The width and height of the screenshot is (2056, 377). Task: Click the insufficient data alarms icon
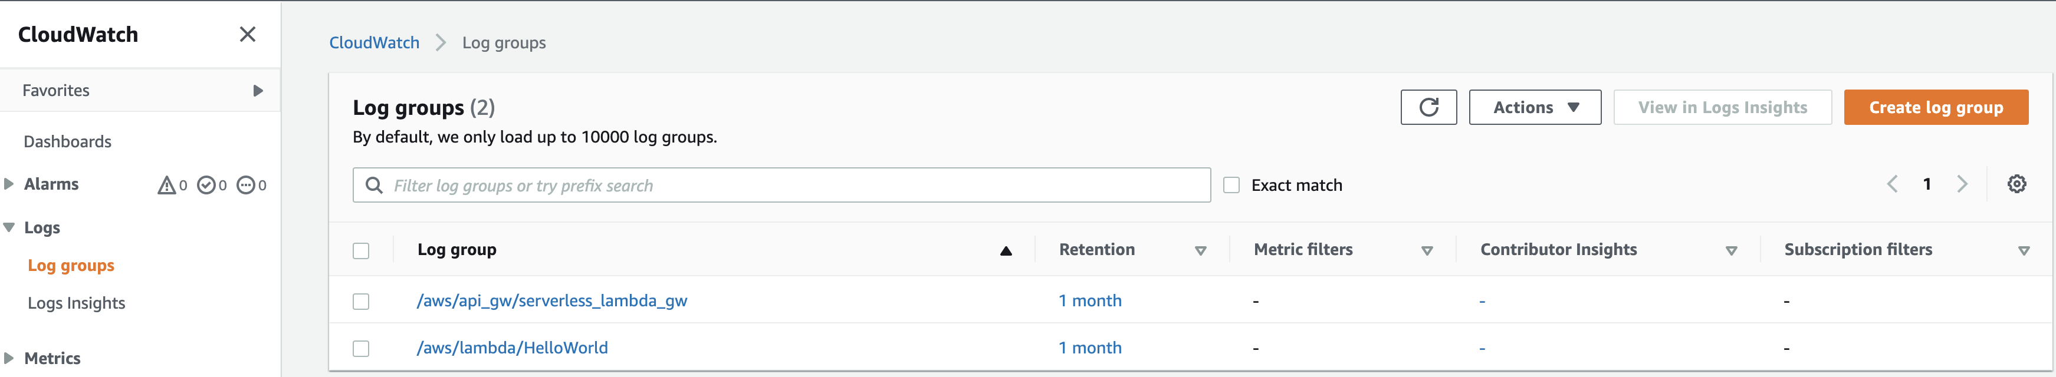click(246, 186)
